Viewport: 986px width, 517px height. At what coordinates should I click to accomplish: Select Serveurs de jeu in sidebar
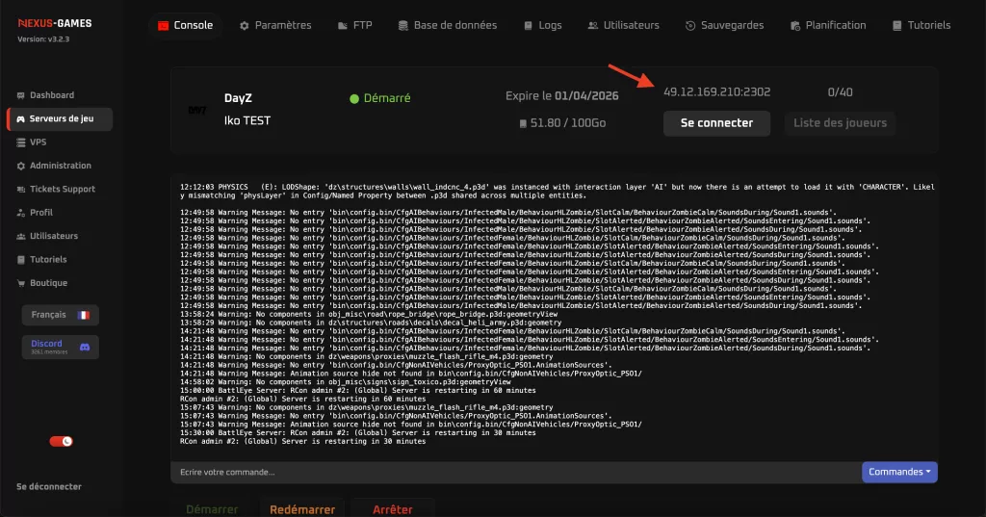click(x=60, y=118)
